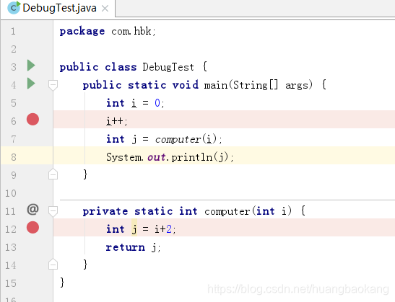Click line number 5 in the gutter

14,103
